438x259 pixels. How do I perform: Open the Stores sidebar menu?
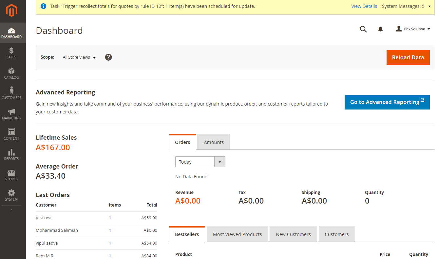point(11,175)
